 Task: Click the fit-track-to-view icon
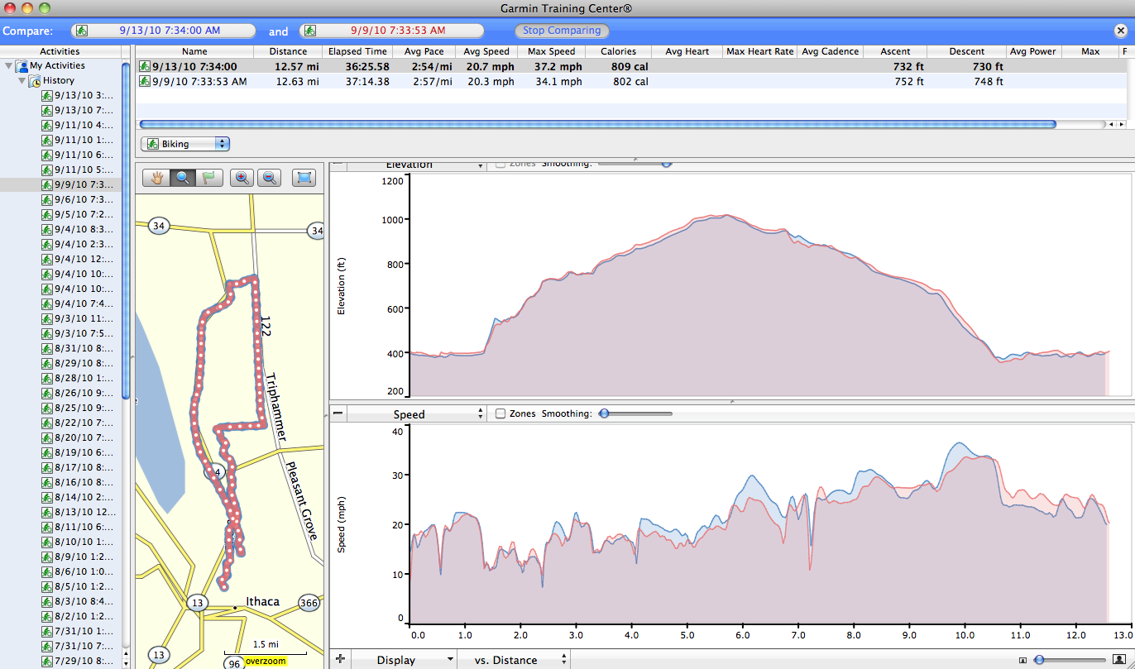tap(304, 177)
